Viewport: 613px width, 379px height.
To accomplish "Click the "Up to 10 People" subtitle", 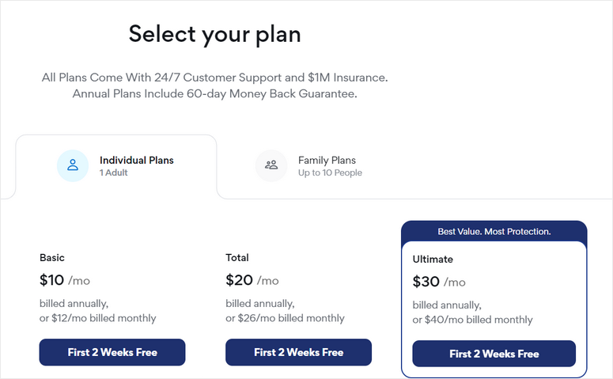I will click(x=330, y=172).
